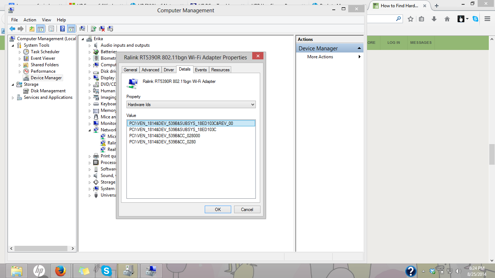Collapse the Storage tree node

point(13,85)
